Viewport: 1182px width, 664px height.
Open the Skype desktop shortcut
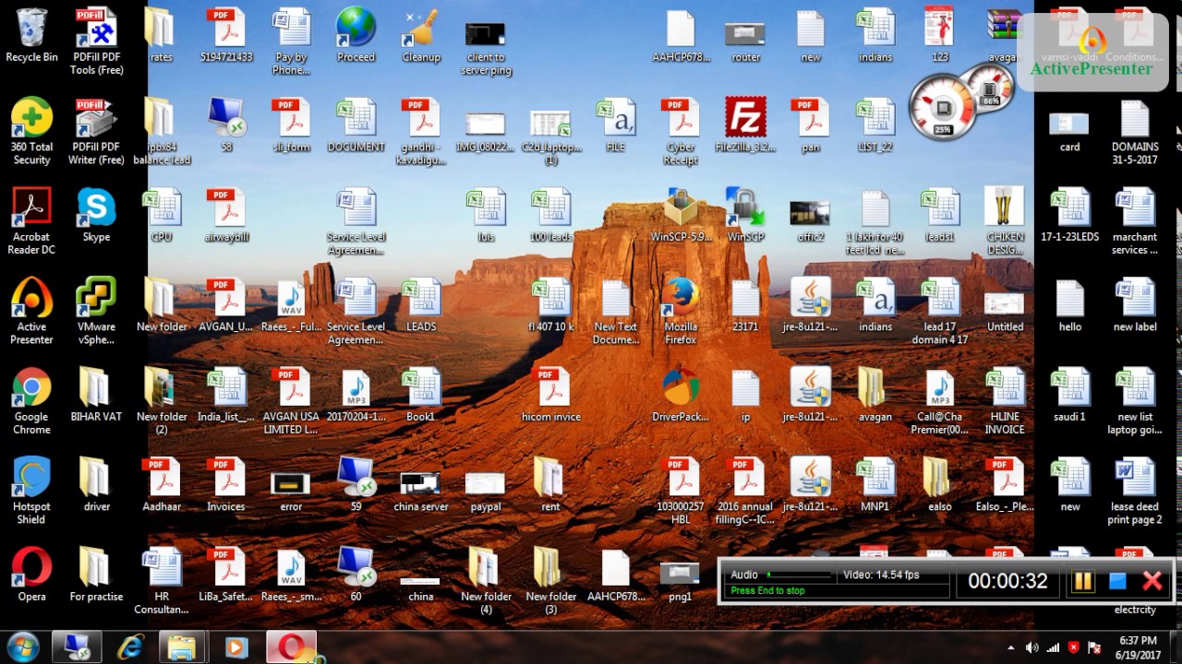click(97, 216)
